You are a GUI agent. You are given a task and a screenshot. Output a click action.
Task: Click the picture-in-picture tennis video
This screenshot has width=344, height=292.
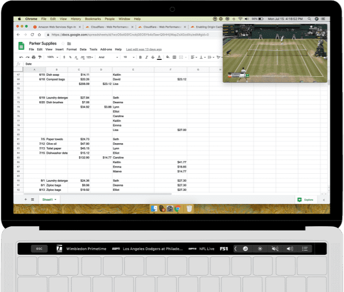click(275, 54)
